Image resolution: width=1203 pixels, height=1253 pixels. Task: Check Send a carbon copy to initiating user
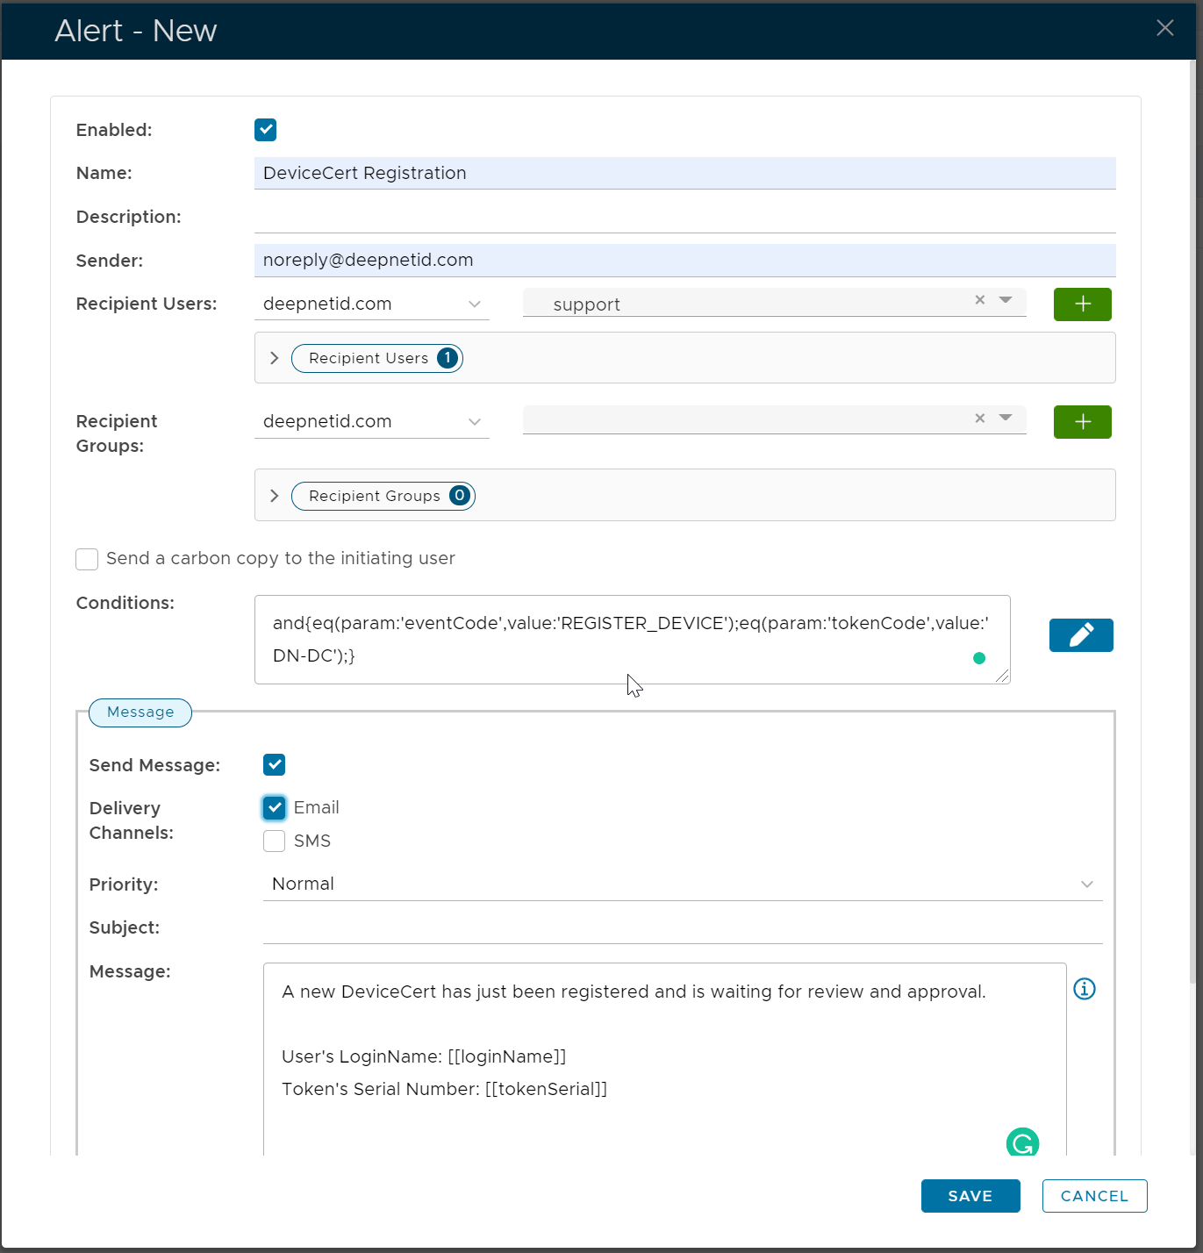[x=87, y=559]
